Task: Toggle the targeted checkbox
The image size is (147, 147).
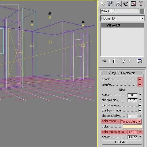Action: point(140,84)
